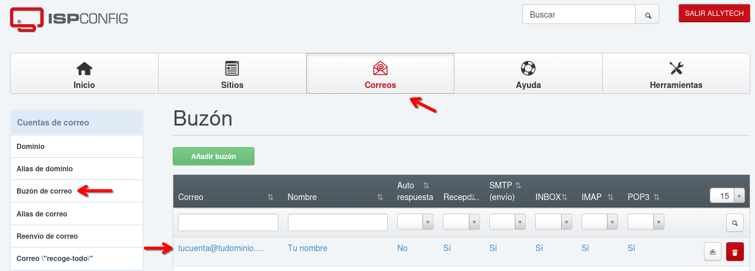
Task: Open the Auto respuesta filter dropdown
Action: click(x=415, y=222)
